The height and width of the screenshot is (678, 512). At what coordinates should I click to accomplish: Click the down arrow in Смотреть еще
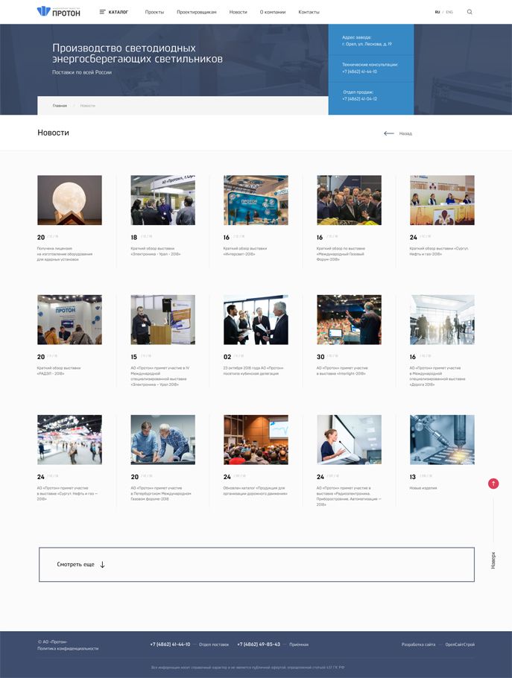[102, 565]
